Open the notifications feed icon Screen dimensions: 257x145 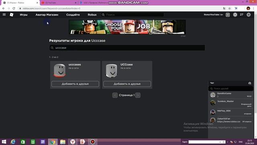point(228,15)
